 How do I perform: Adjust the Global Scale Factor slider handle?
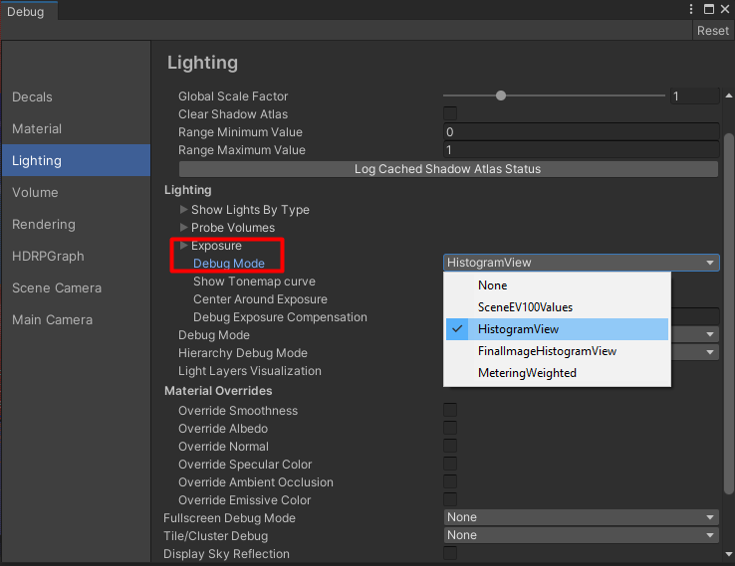pyautogui.click(x=501, y=95)
